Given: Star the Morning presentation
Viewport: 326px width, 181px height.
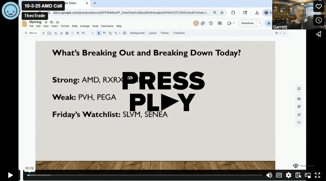Looking at the screenshot, I should [x=46, y=22].
